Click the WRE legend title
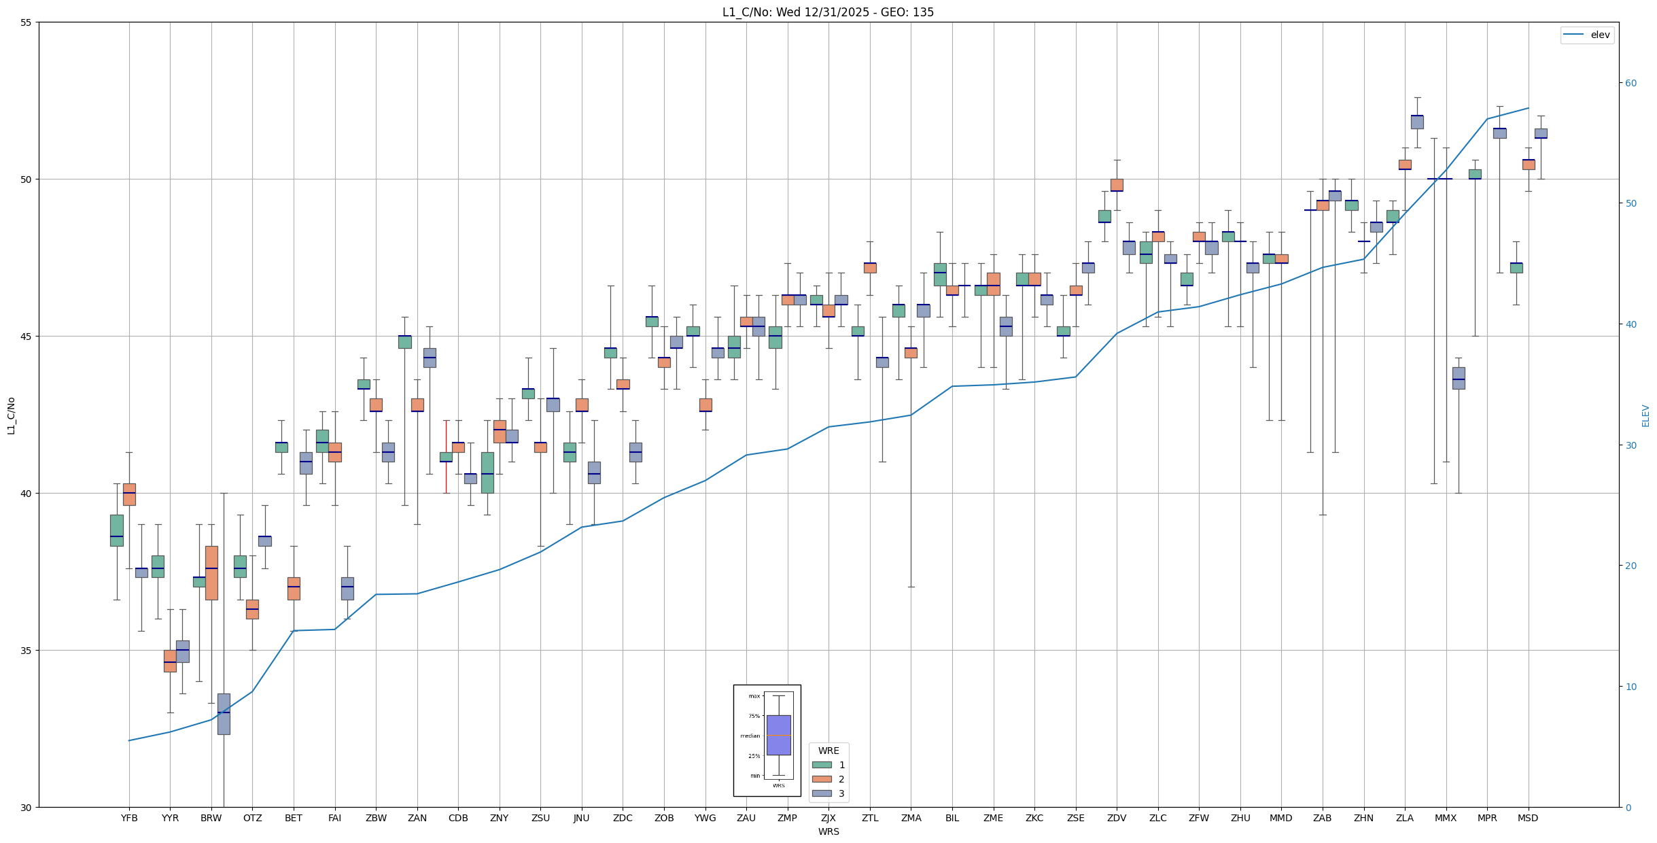The height and width of the screenshot is (843, 1657). [828, 751]
